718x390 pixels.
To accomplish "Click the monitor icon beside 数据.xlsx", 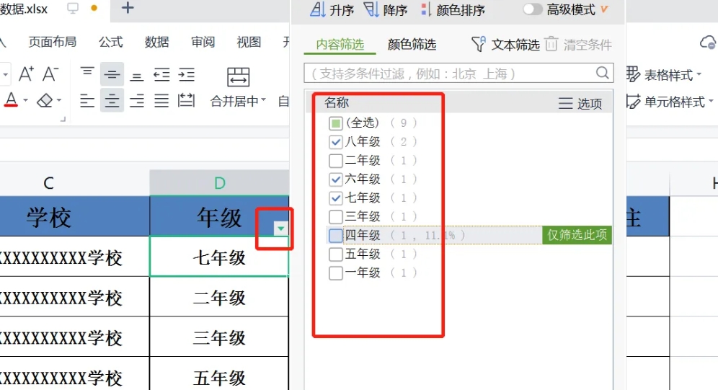I will pos(73,8).
